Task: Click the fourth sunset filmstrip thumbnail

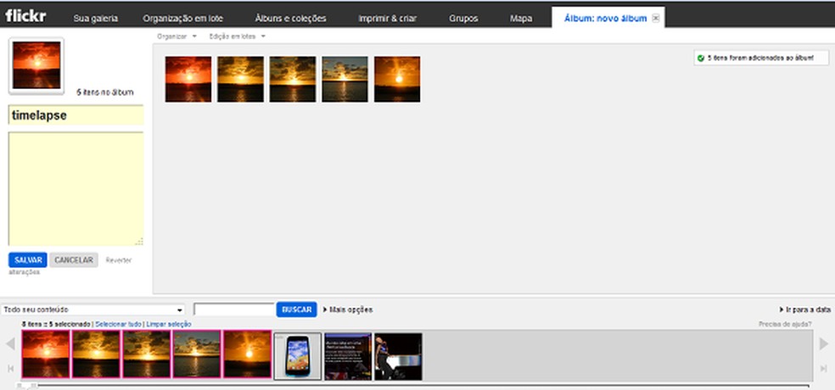Action: pos(197,354)
